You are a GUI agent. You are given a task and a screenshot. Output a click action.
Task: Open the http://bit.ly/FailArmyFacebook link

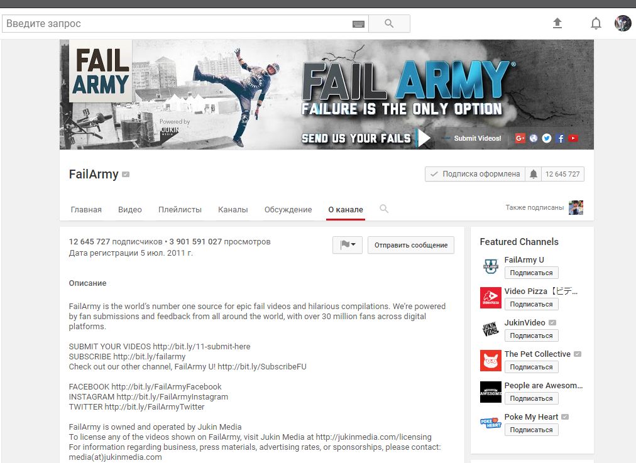click(x=167, y=387)
